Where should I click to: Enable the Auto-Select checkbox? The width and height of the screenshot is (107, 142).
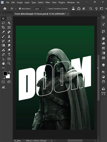coord(20,9)
